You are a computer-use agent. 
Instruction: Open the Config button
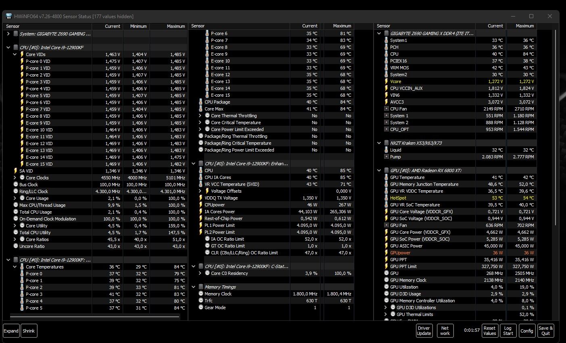[527, 331]
